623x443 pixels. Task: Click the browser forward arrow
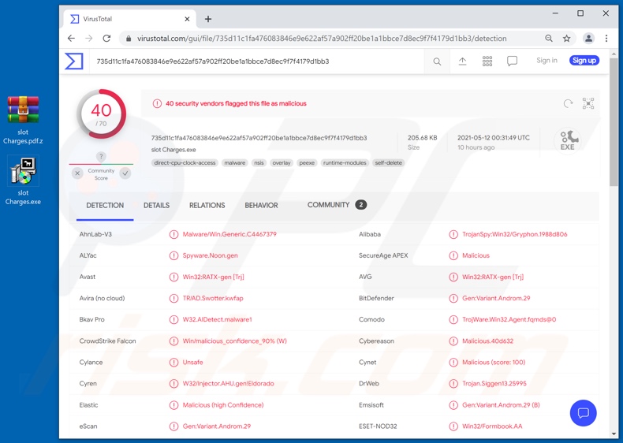point(88,39)
